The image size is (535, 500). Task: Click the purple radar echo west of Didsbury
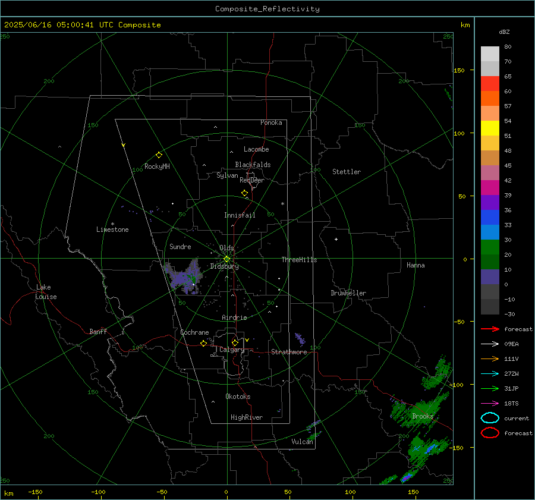[184, 276]
